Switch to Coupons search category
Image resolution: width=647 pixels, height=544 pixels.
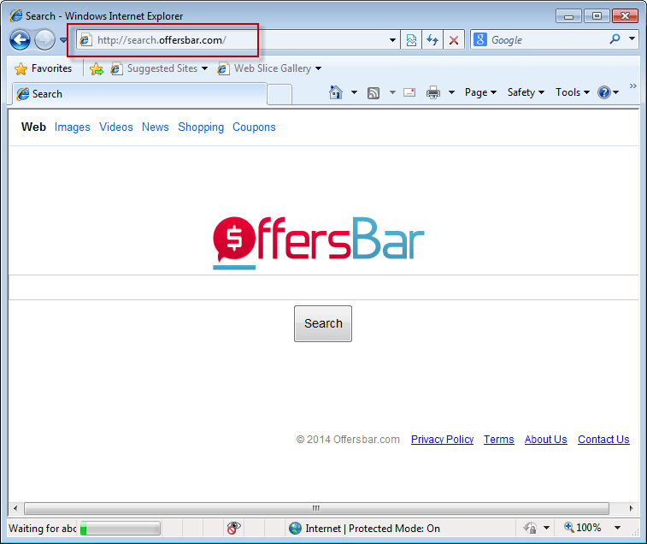tap(254, 127)
